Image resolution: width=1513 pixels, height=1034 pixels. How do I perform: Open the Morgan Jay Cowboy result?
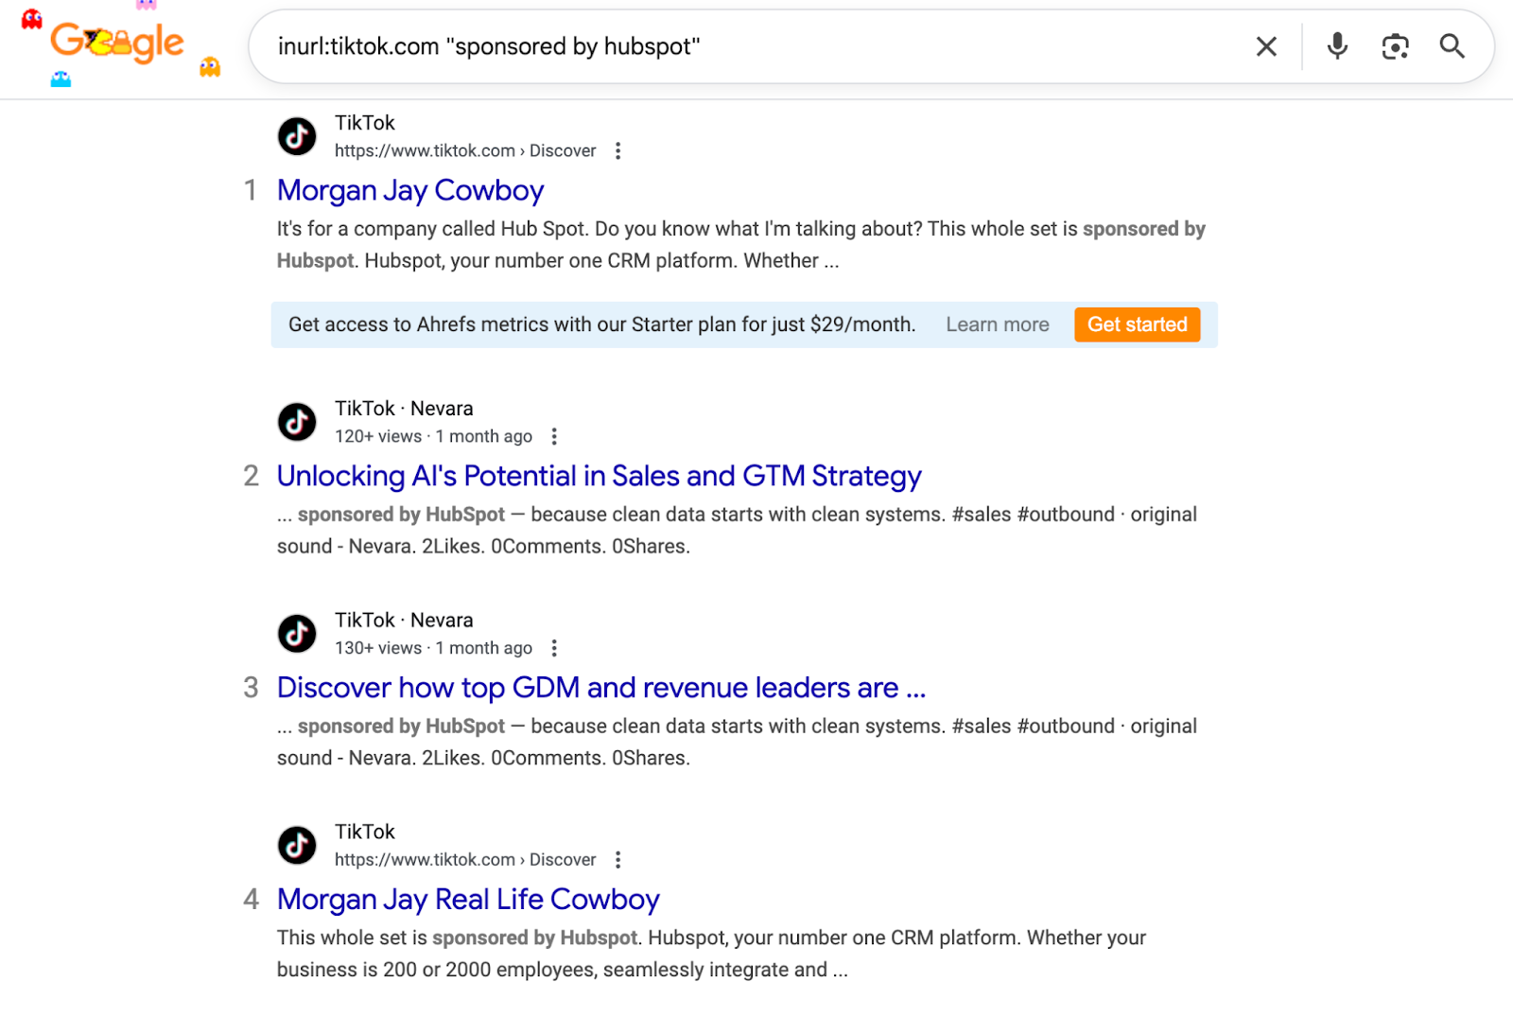[x=410, y=190]
